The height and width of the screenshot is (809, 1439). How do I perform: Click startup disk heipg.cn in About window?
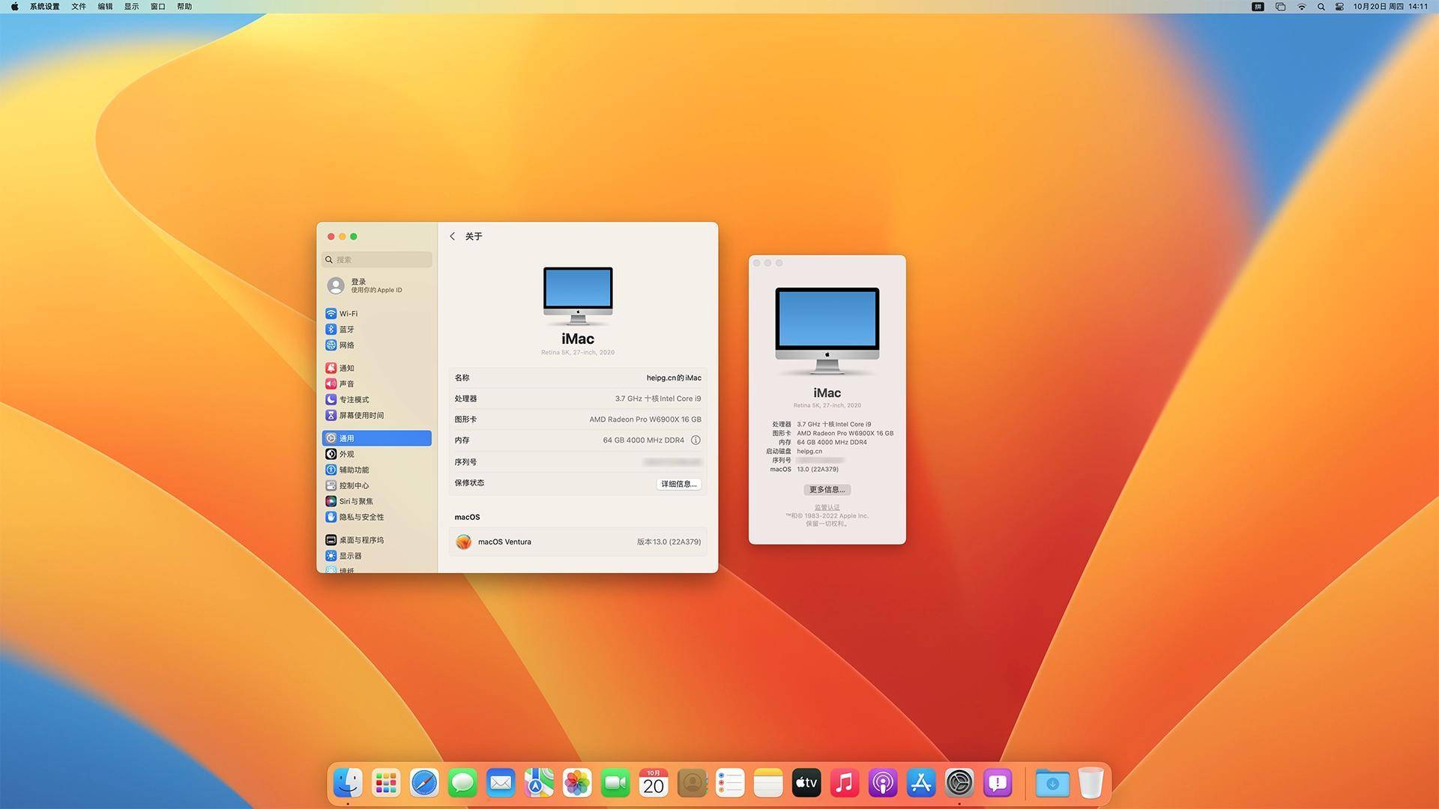tap(809, 452)
